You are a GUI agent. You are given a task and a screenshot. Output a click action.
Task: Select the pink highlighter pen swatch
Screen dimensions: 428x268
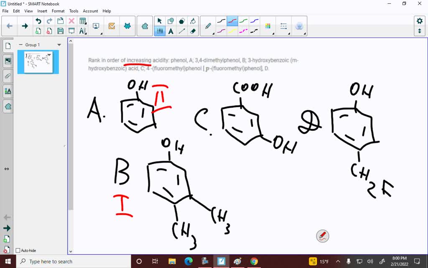[220, 30]
